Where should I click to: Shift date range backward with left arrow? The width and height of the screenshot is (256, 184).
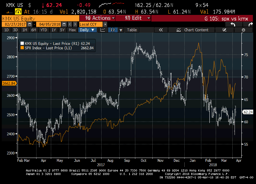70,24
